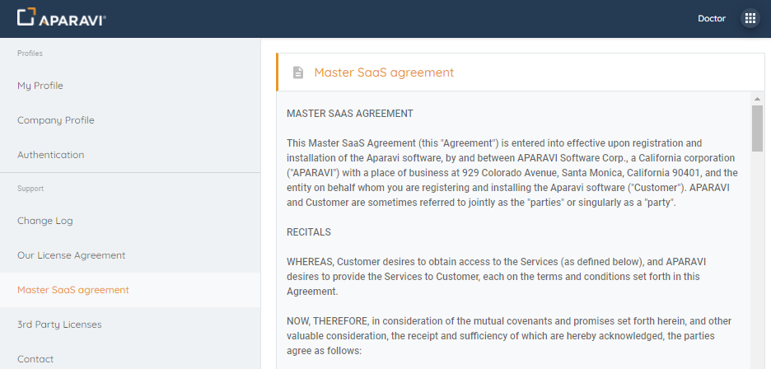Navigate to the Contact page

[x=35, y=359]
